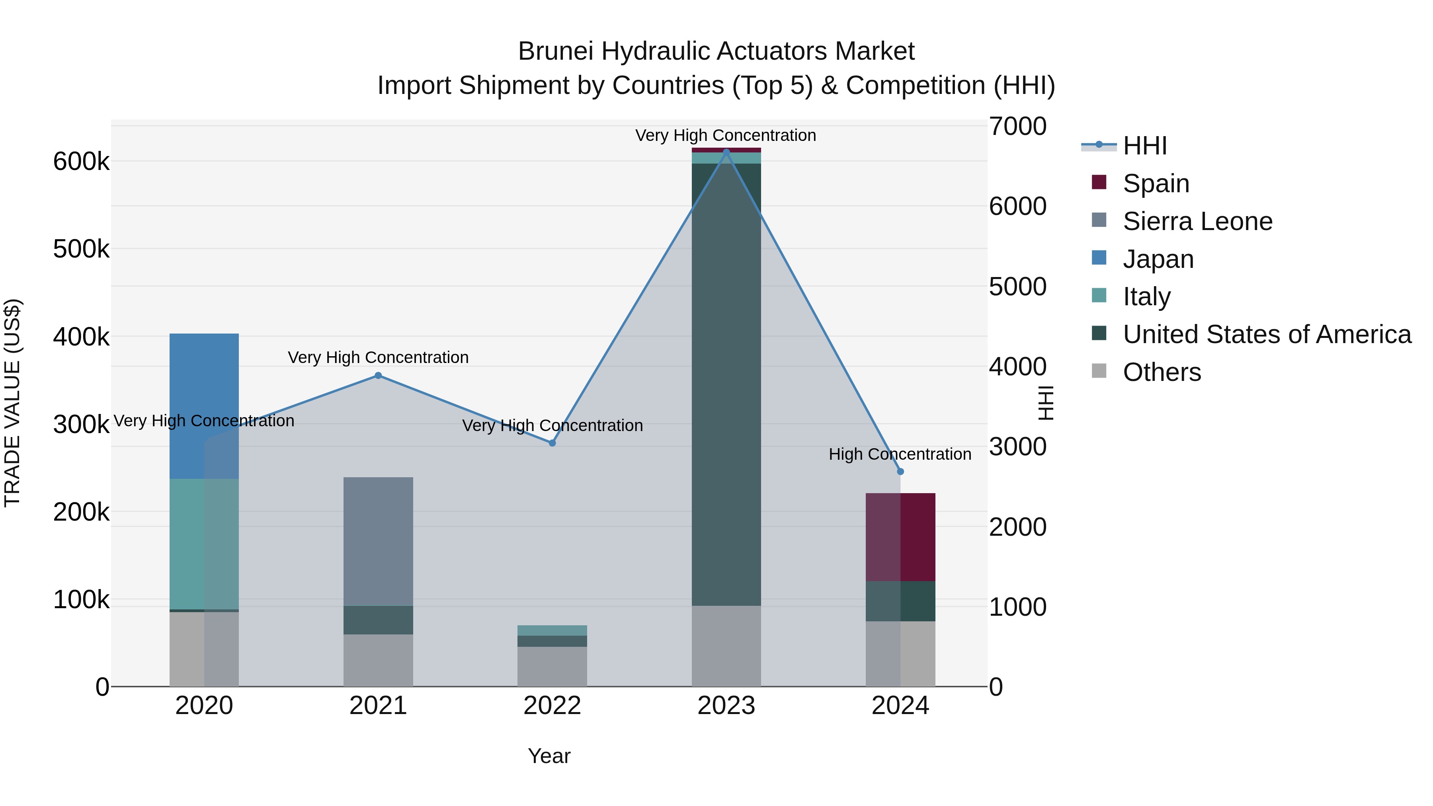1433x806 pixels.
Task: Click the 2020 x-axis label
Action: click(x=204, y=706)
